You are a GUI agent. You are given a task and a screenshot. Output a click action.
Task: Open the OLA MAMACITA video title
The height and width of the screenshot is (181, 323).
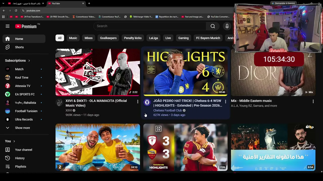pos(96,103)
